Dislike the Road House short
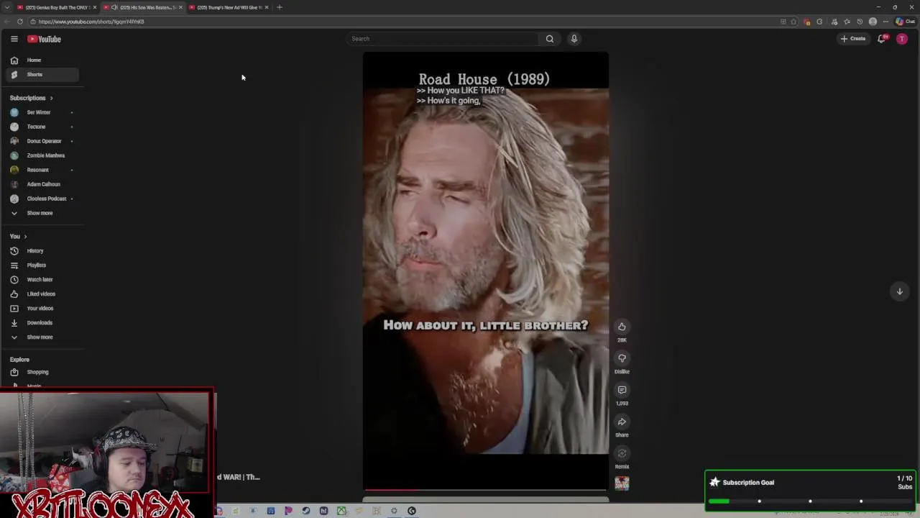Screen dimensions: 920x518 (622, 358)
